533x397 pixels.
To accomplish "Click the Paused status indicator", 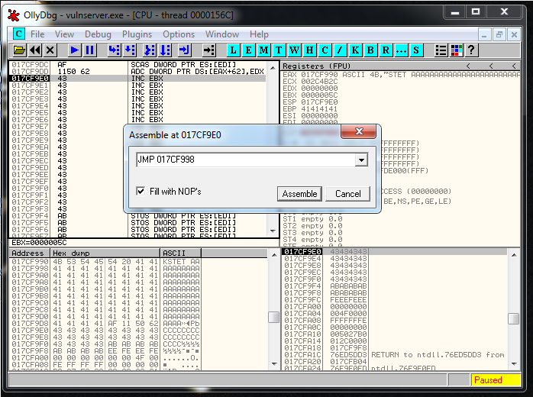I will coord(496,379).
